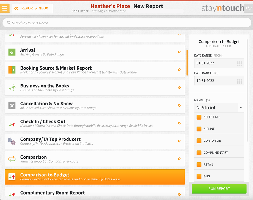The image size is (253, 200).
Task: Toggle the SELECT ALL markets checkbox
Action: coord(199,117)
